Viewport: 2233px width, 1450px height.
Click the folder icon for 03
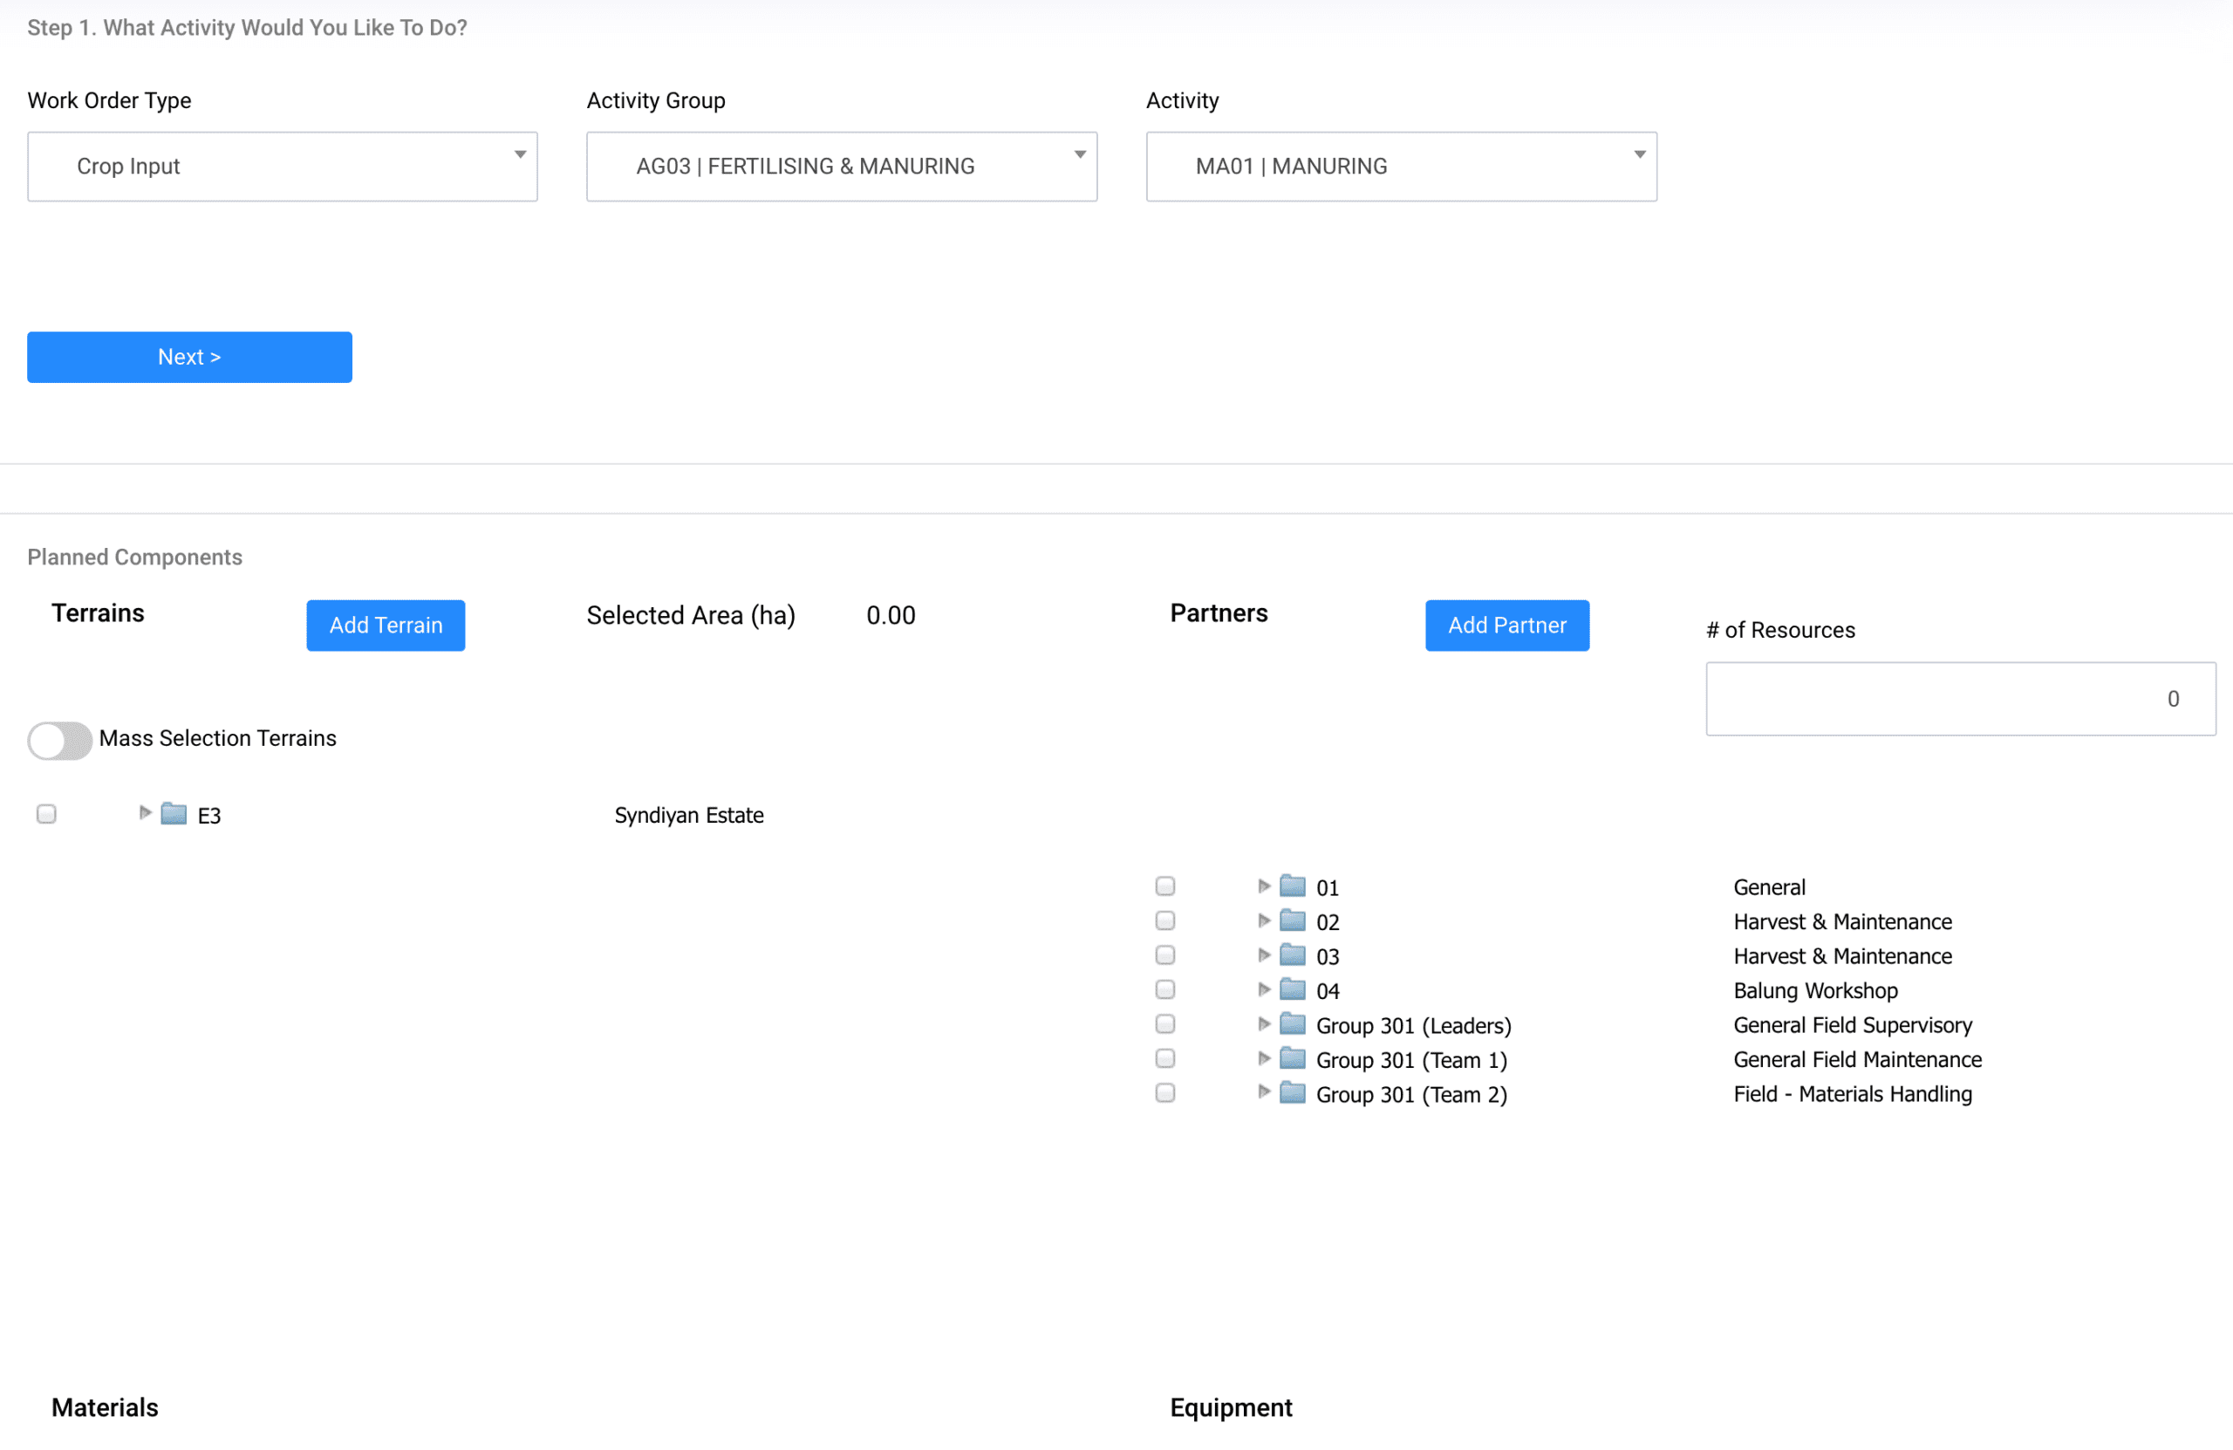(x=1293, y=955)
